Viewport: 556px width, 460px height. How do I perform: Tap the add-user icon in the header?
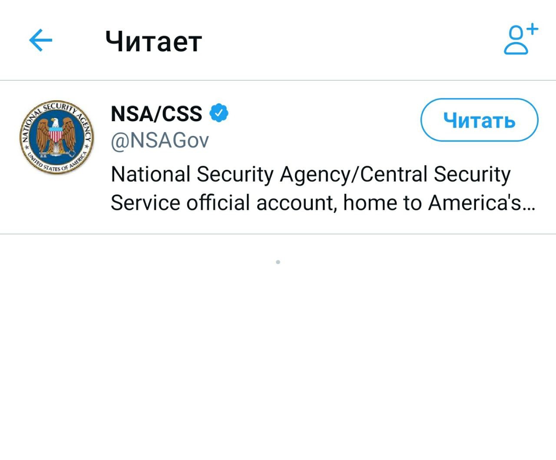click(520, 40)
